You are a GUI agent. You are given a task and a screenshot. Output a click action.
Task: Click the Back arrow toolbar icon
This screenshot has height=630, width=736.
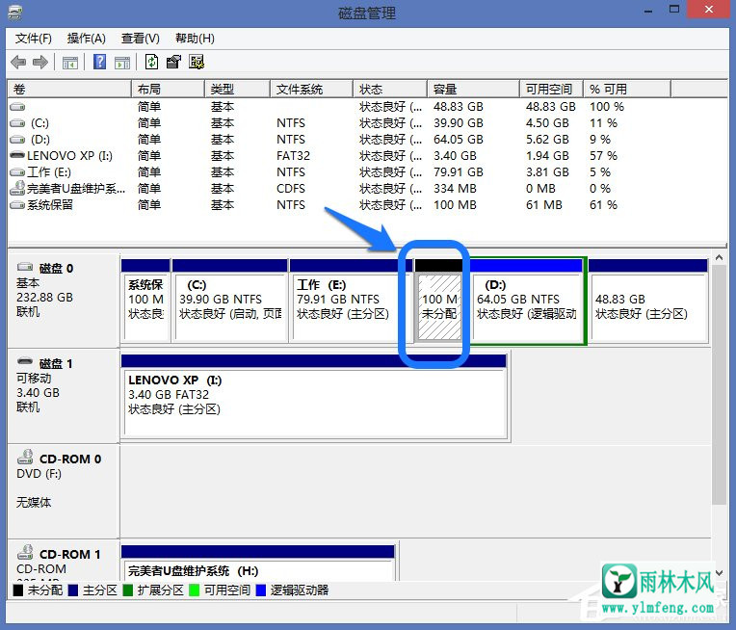tap(18, 62)
